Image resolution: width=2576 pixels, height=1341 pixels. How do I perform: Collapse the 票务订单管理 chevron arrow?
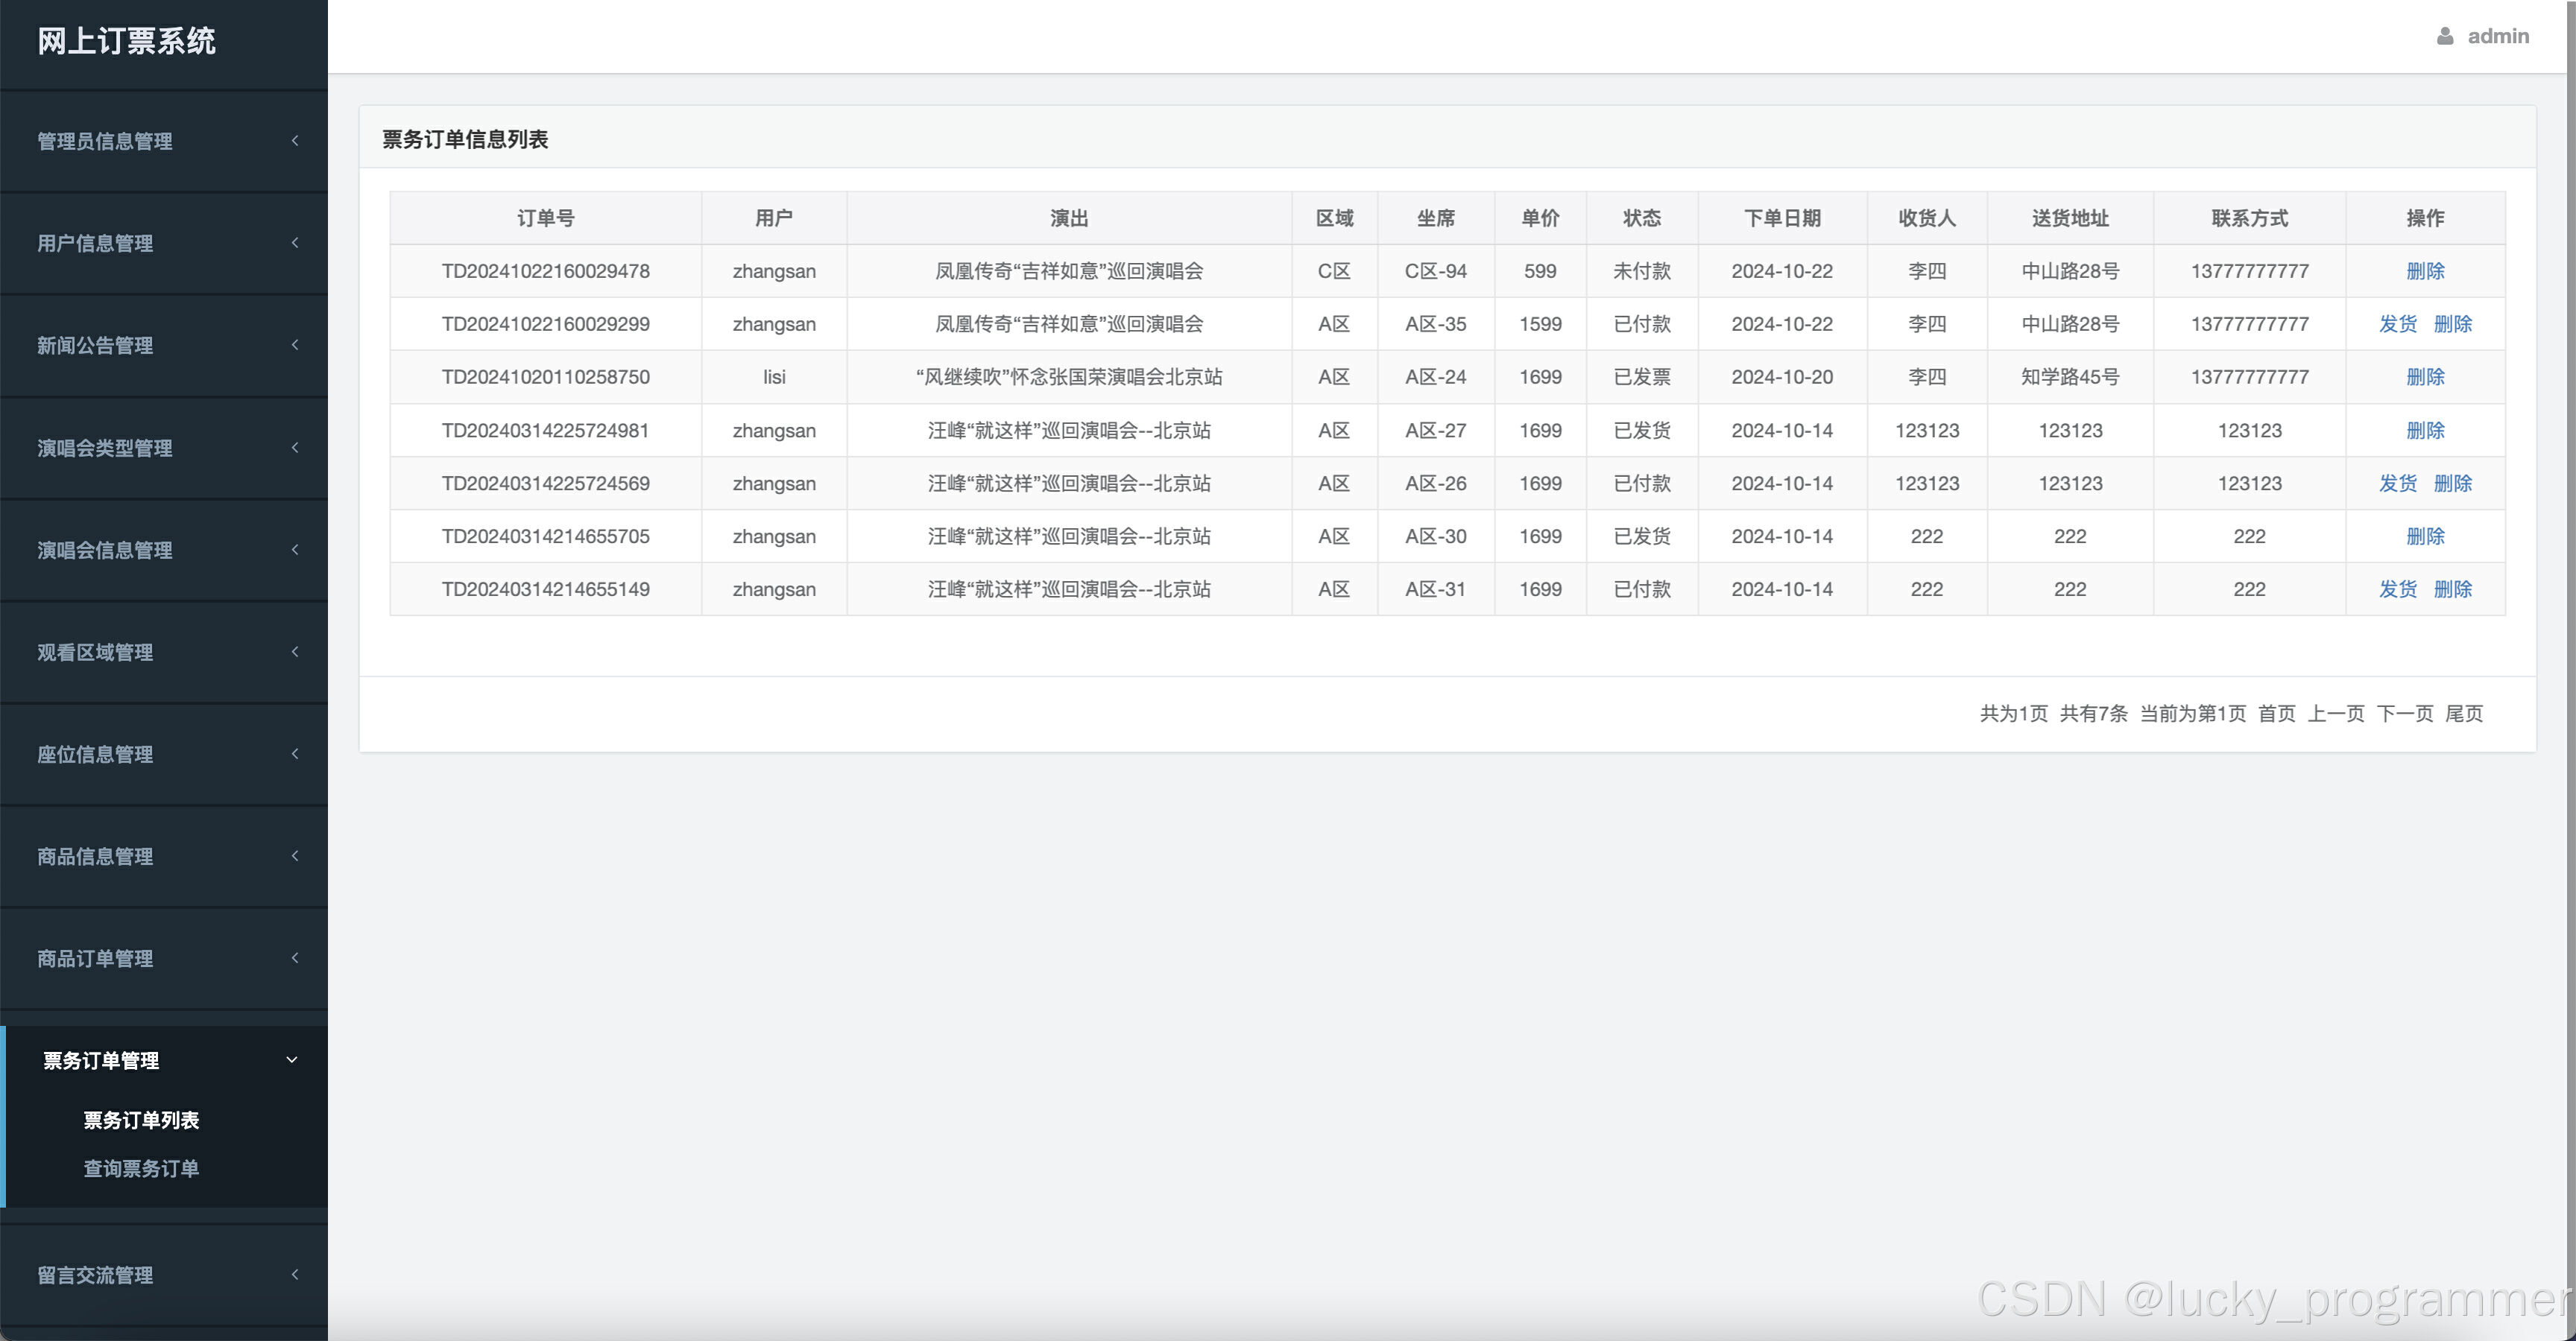292,1060
